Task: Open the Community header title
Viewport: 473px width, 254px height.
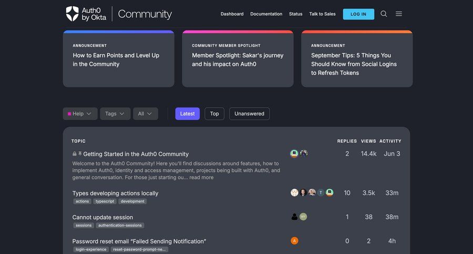Action: 145,14
